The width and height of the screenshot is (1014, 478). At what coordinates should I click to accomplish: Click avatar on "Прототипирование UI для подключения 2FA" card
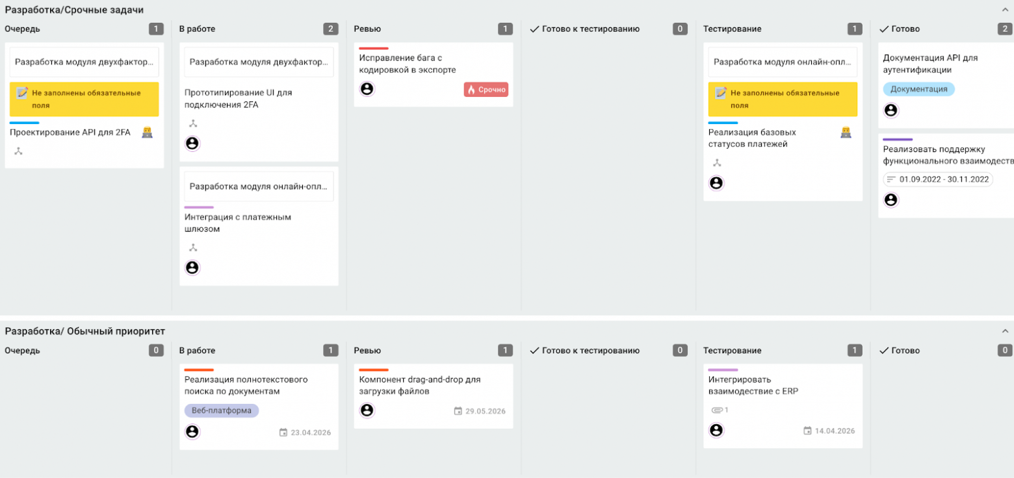(x=192, y=144)
